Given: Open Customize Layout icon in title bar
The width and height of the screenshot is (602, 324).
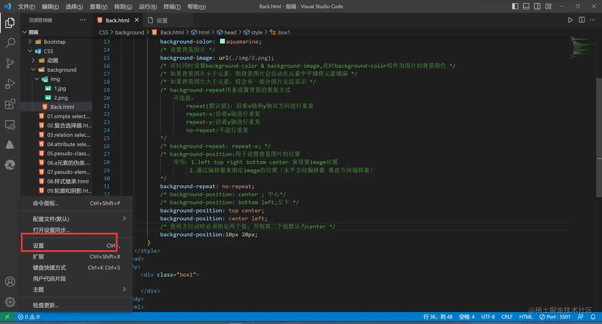Looking at the screenshot, I should click(548, 6).
